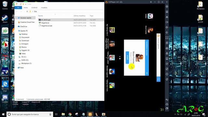This screenshot has width=208, height=117.
Task: Open the IL2CPP folder on desktop
Action: (201, 19)
